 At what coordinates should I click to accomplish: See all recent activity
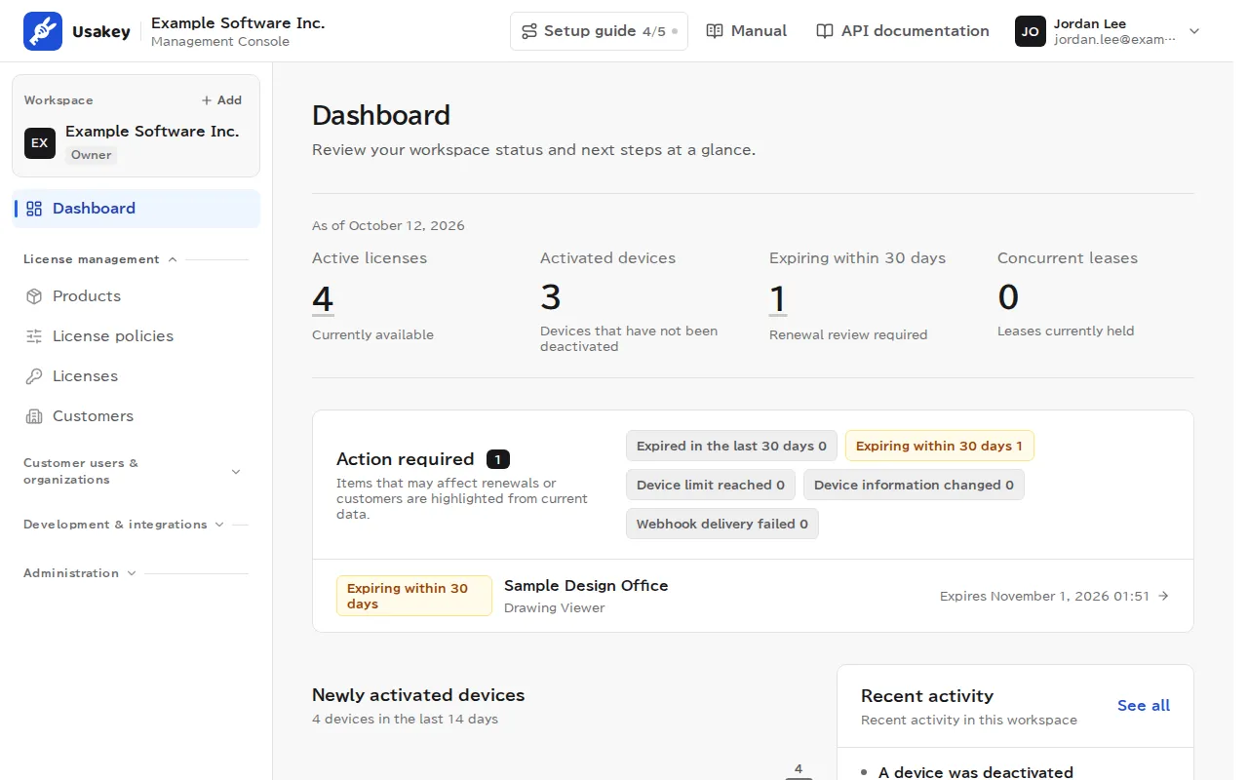coord(1144,706)
